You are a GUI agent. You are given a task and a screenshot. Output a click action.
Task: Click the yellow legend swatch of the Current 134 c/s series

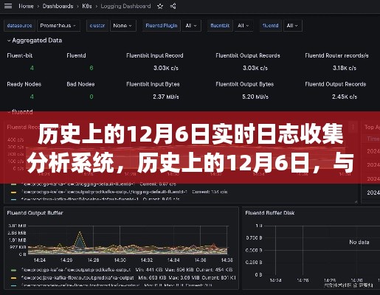14,192
